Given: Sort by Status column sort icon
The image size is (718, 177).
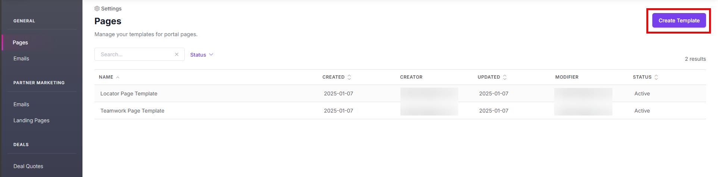Looking at the screenshot, I should (656, 77).
